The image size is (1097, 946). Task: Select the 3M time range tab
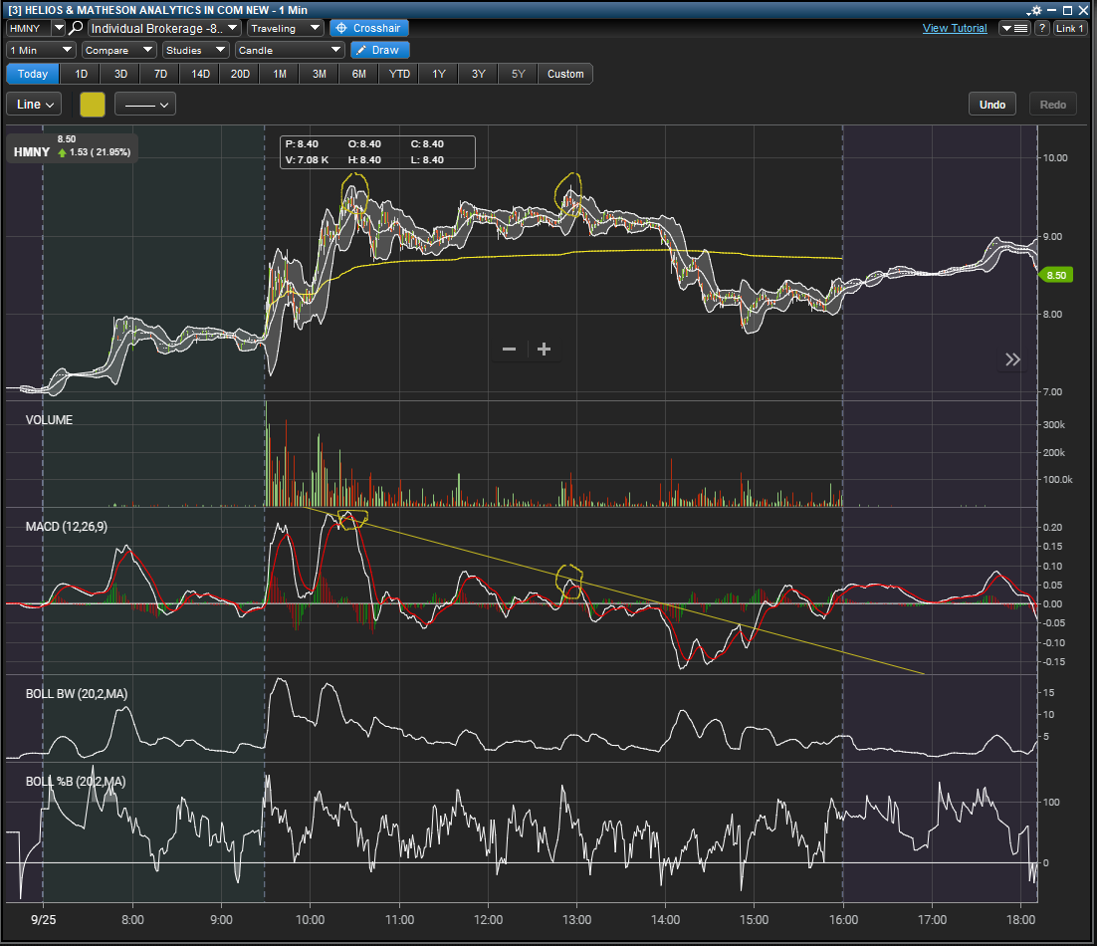coord(319,74)
